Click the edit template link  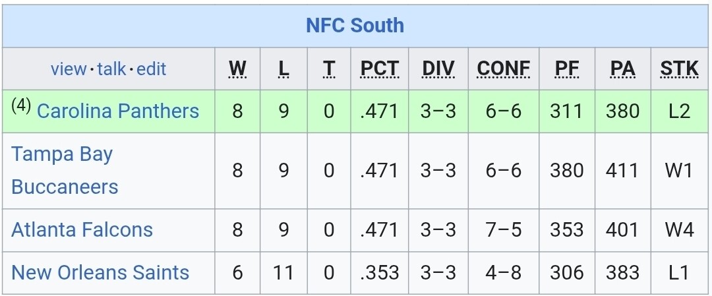151,69
